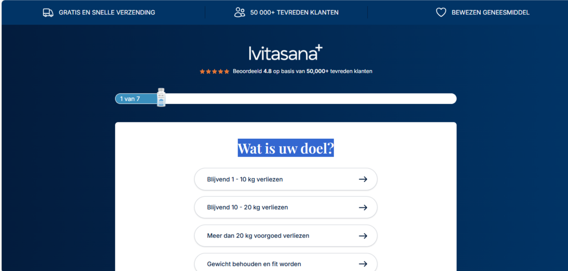Choose 'Blijvend 10 - 20 kg verliezen'
Viewport: 568px width, 271px height.
247,207
